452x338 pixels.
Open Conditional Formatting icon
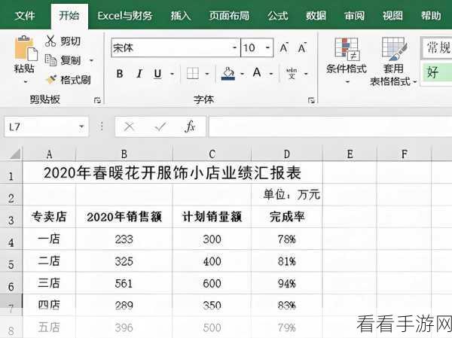pyautogui.click(x=347, y=49)
